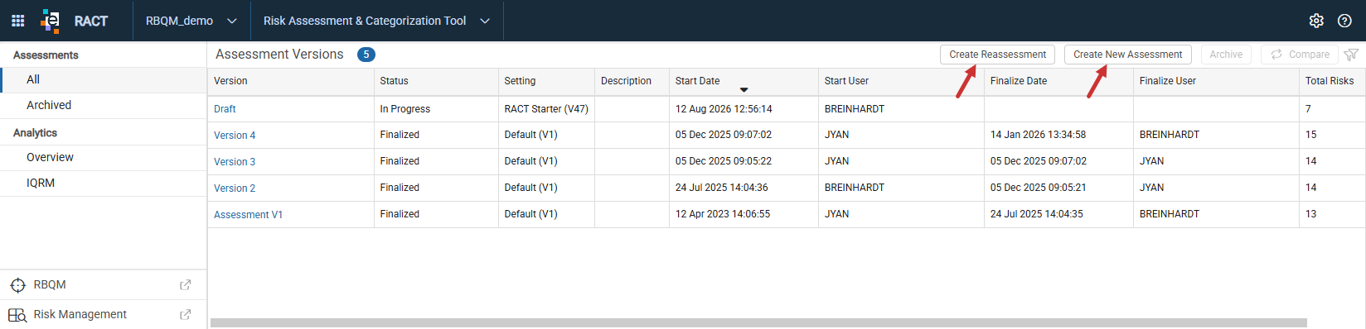Sort by the Description column header
Screen dimensions: 1366x329
[632, 81]
